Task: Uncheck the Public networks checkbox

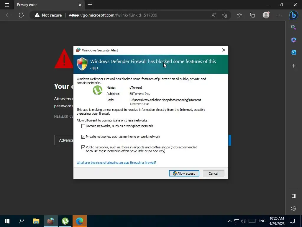Action: point(83,147)
